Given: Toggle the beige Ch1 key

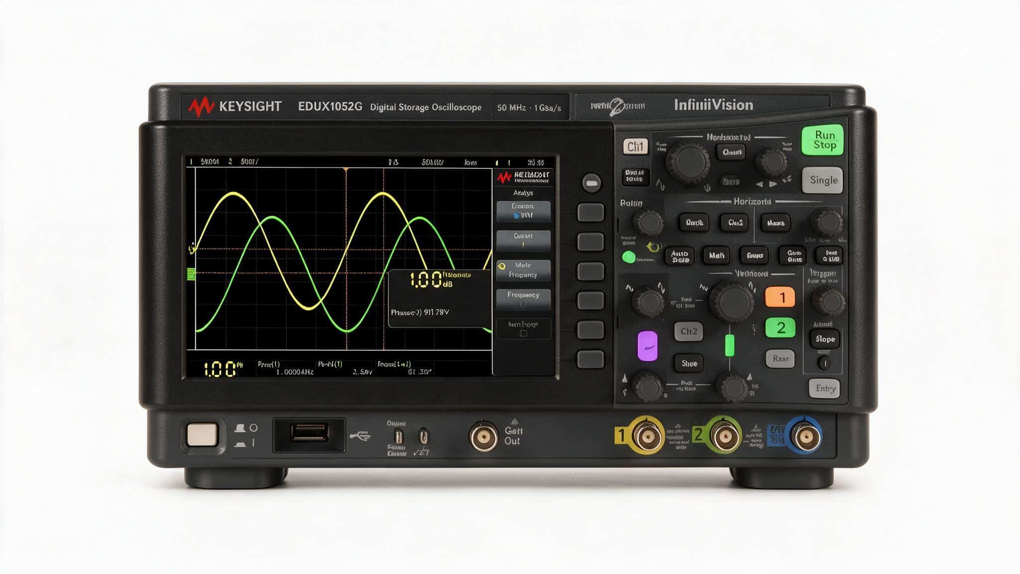Looking at the screenshot, I should 636,146.
